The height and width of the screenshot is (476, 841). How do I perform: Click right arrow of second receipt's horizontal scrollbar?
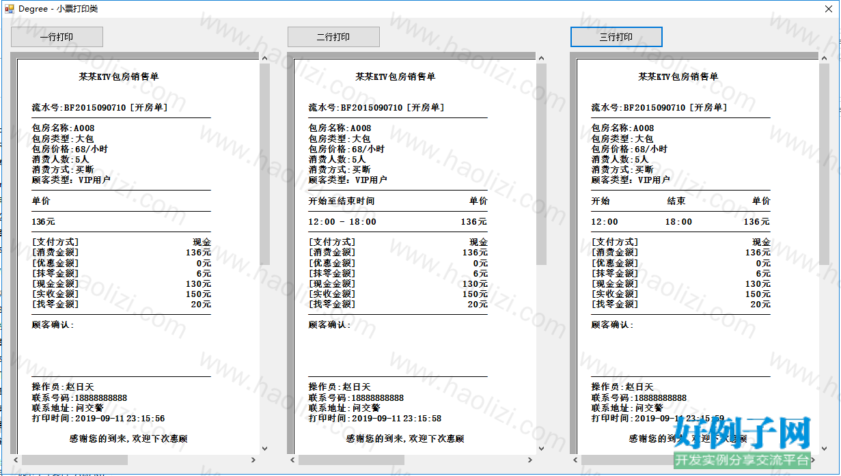coord(530,460)
